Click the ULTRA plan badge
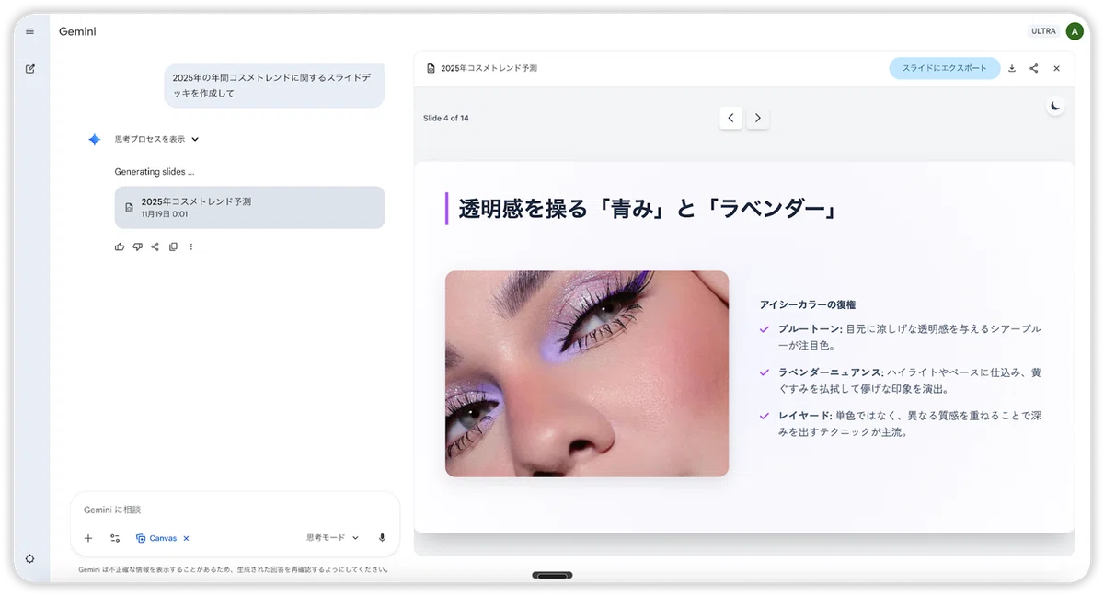 pos(1043,31)
